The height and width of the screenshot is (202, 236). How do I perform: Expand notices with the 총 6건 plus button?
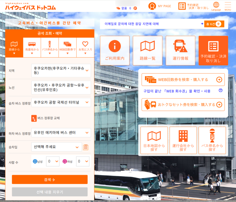pos(214,24)
